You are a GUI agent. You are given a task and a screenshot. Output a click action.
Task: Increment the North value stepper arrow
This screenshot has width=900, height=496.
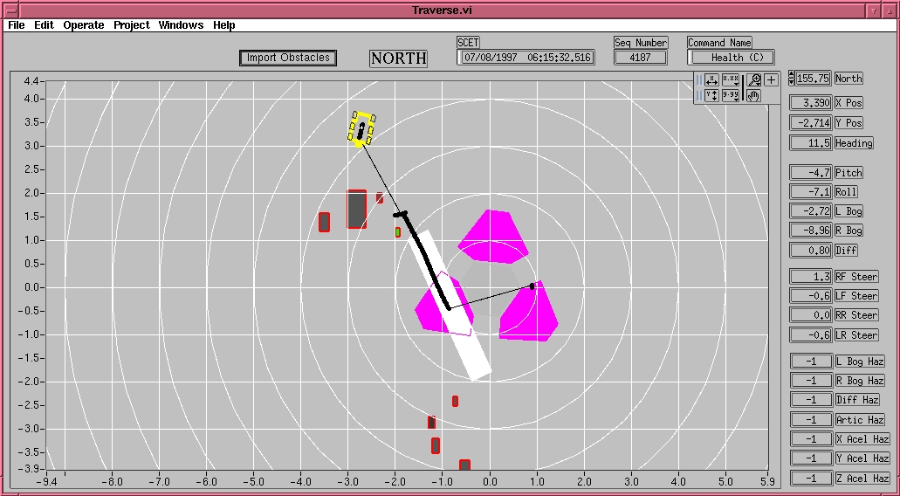coord(792,75)
